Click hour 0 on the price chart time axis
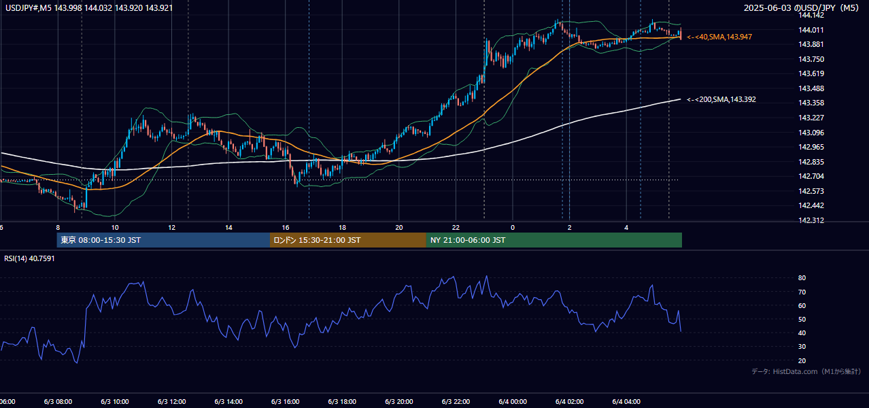Screen dimensions: 869x408 click(x=513, y=228)
